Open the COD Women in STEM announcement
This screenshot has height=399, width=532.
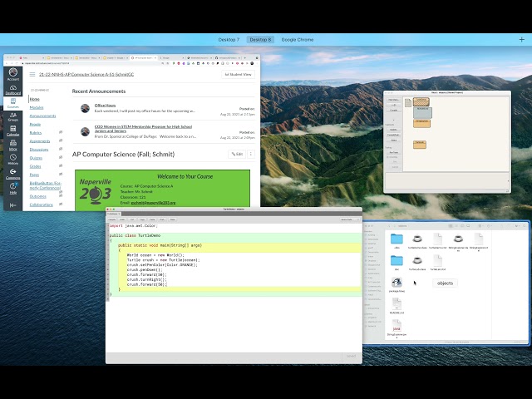pos(143,129)
